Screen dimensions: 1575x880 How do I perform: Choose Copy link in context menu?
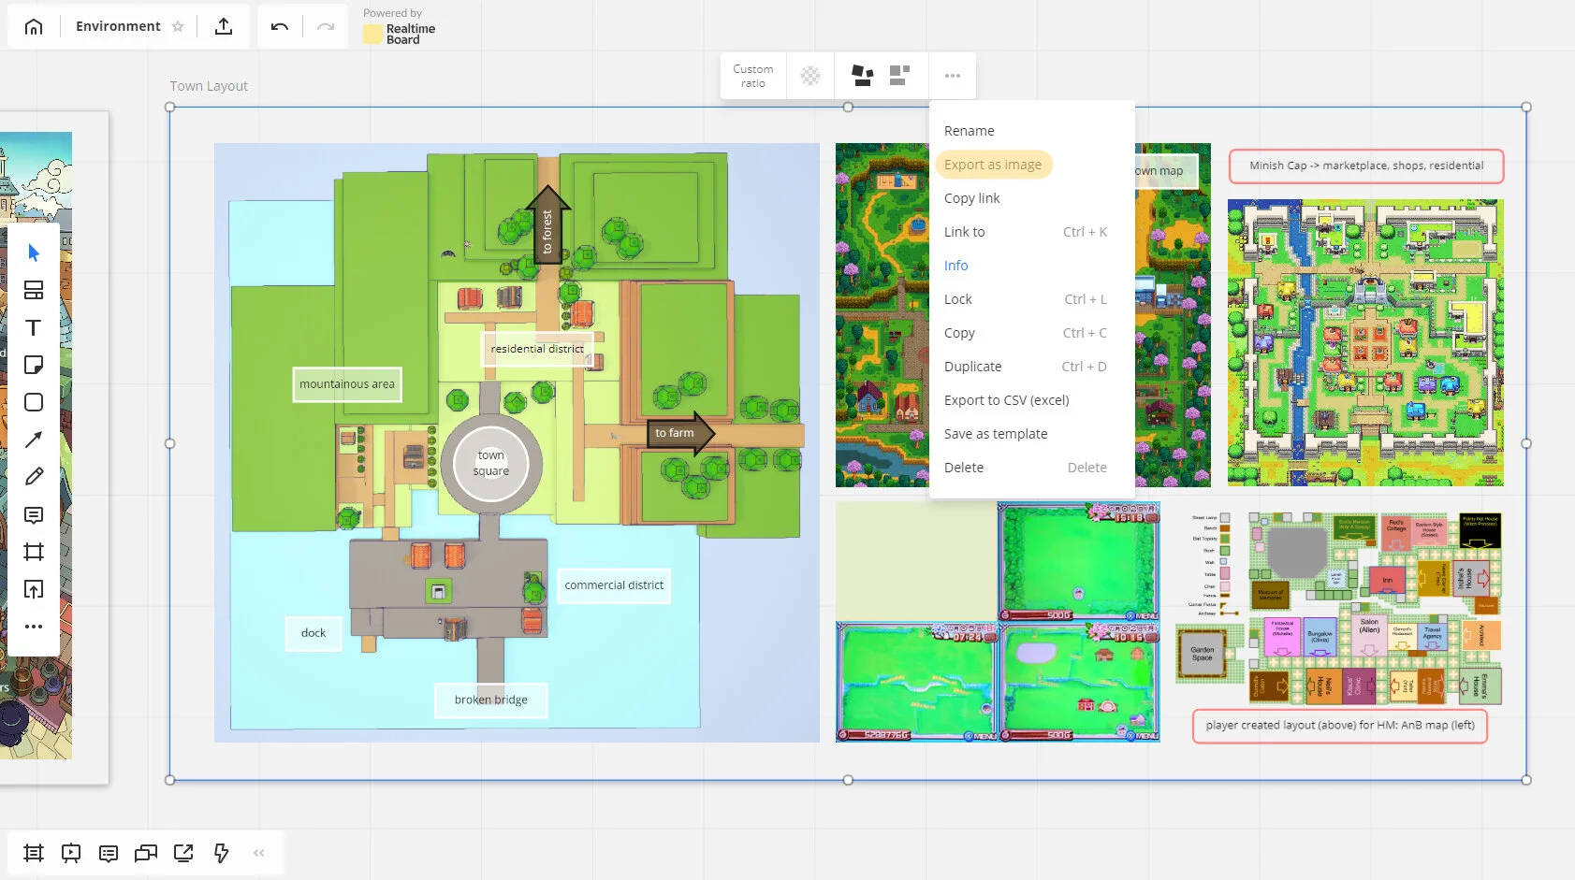pos(1031,198)
